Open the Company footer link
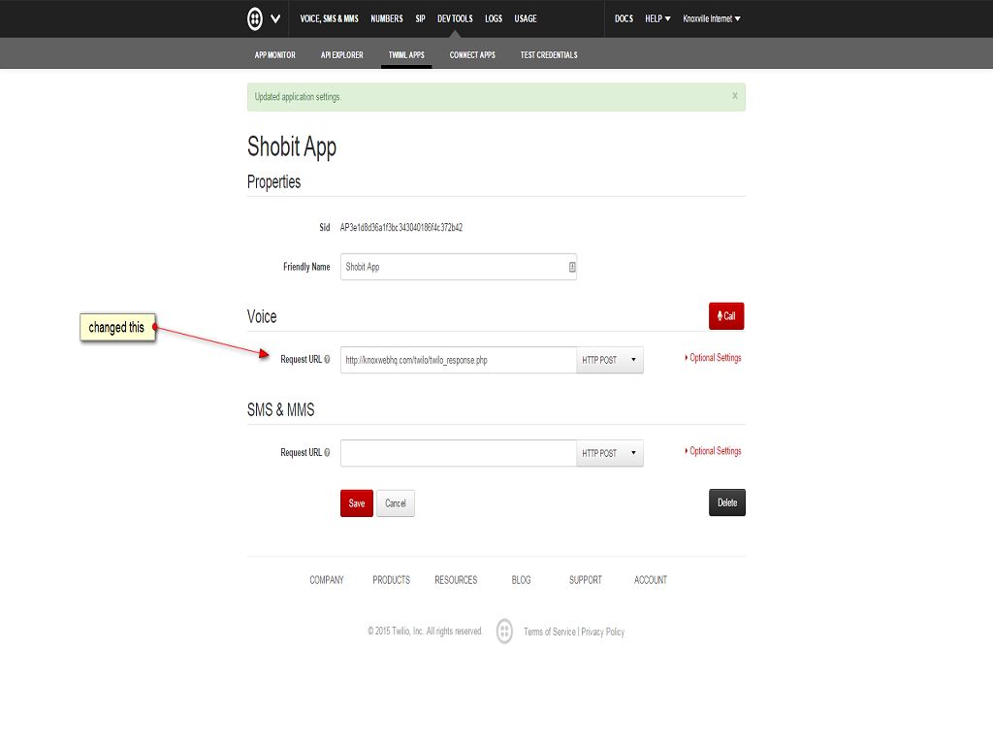This screenshot has width=993, height=745. pos(326,580)
